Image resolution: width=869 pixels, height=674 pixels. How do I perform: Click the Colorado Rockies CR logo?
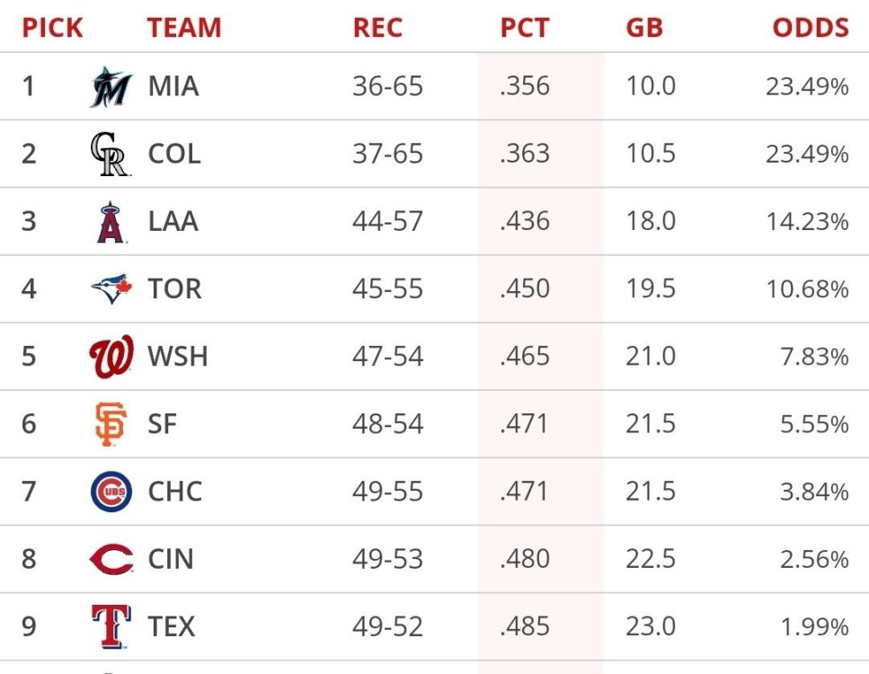(111, 155)
